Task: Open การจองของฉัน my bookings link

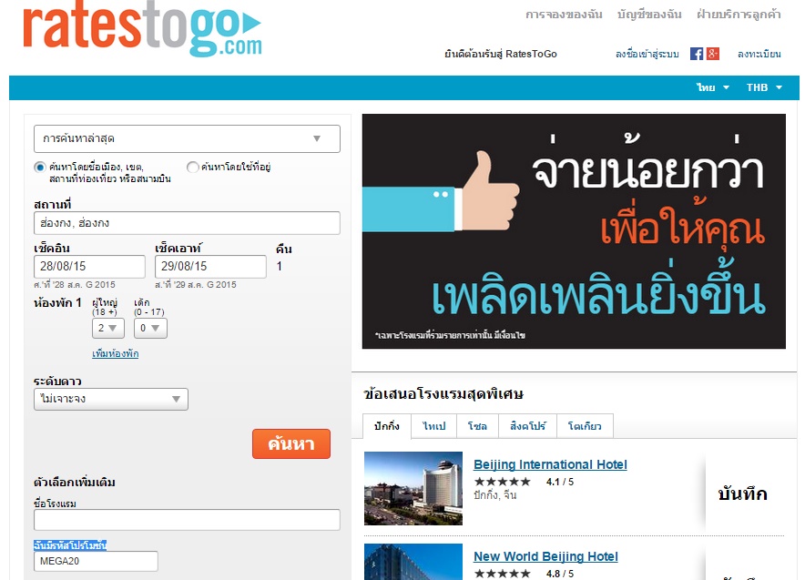Action: click(x=564, y=15)
